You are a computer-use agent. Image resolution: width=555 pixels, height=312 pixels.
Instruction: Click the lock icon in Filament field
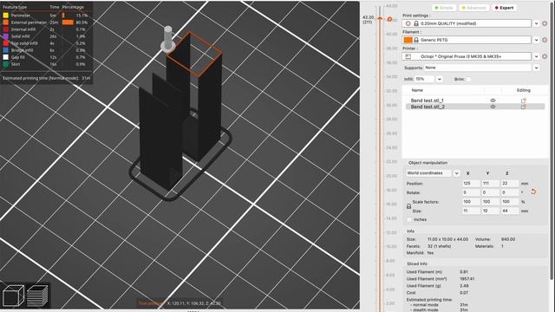coord(416,40)
